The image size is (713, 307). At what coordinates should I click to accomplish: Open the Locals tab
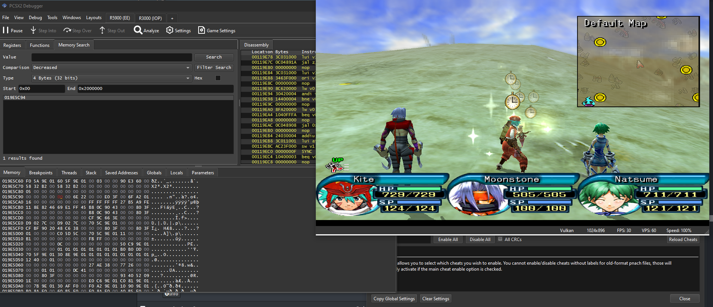click(176, 172)
